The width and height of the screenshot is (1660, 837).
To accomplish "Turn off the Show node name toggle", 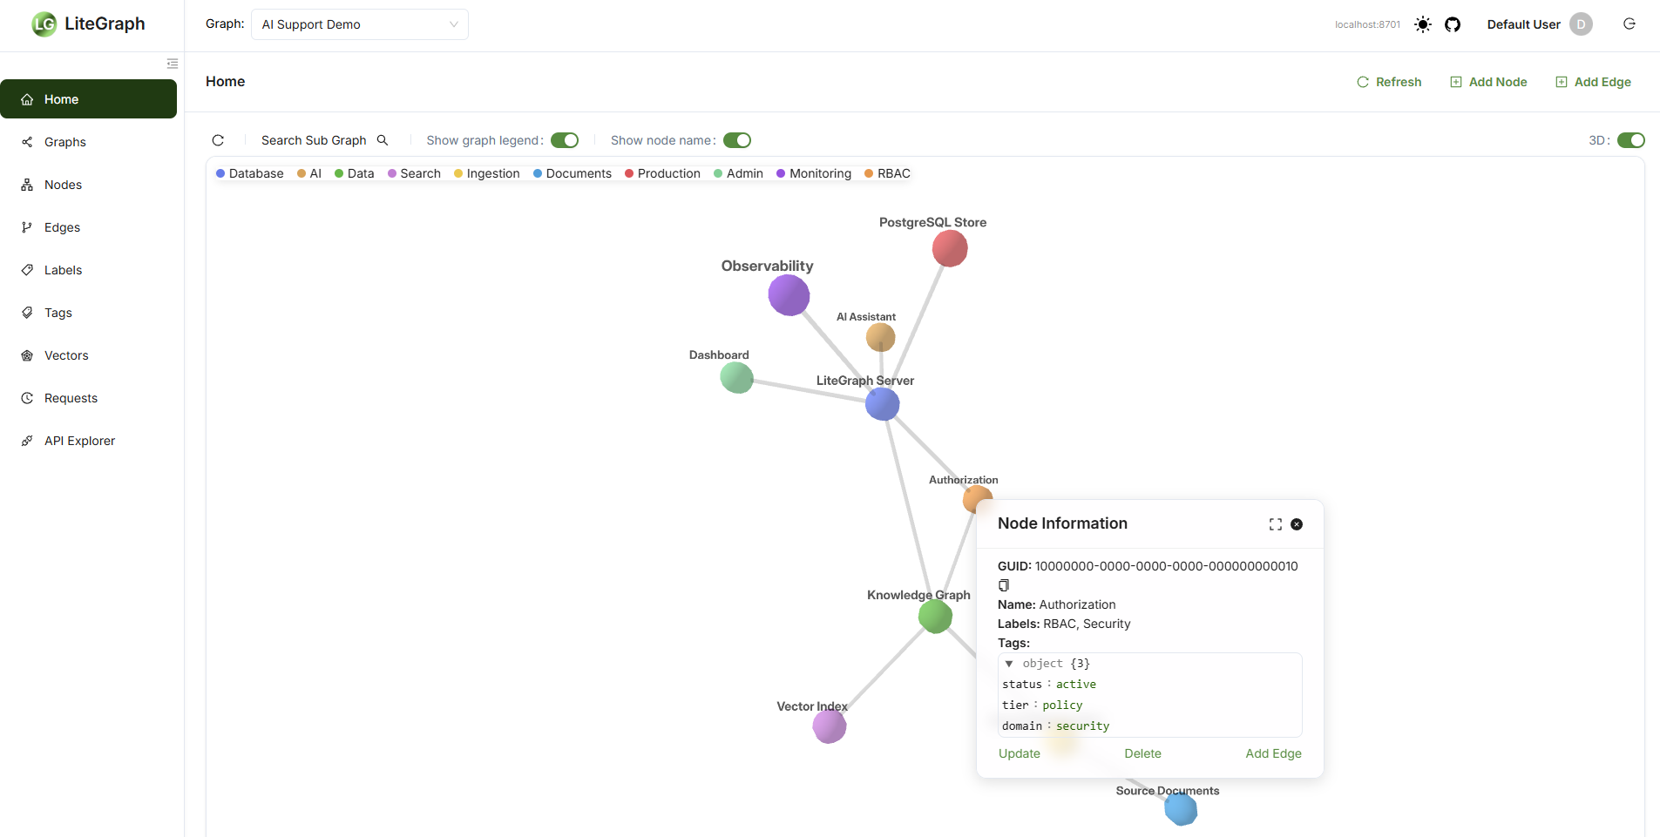I will click(x=738, y=140).
